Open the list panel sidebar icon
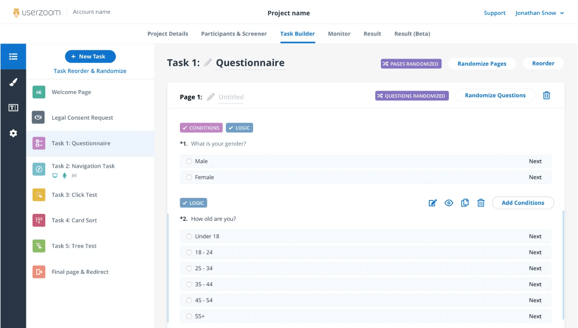 click(13, 56)
